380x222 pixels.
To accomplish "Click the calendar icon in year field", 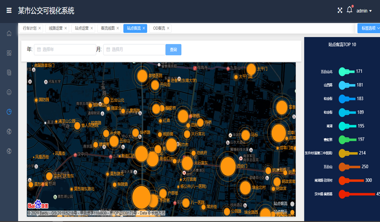I will (39, 50).
